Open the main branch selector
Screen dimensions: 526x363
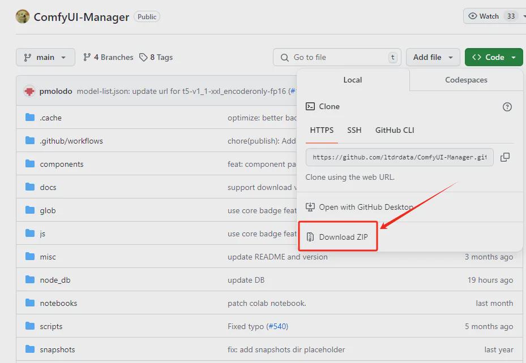(x=45, y=57)
